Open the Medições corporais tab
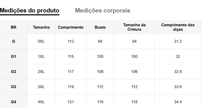The width and height of the screenshot is (202, 108). tap(102, 10)
